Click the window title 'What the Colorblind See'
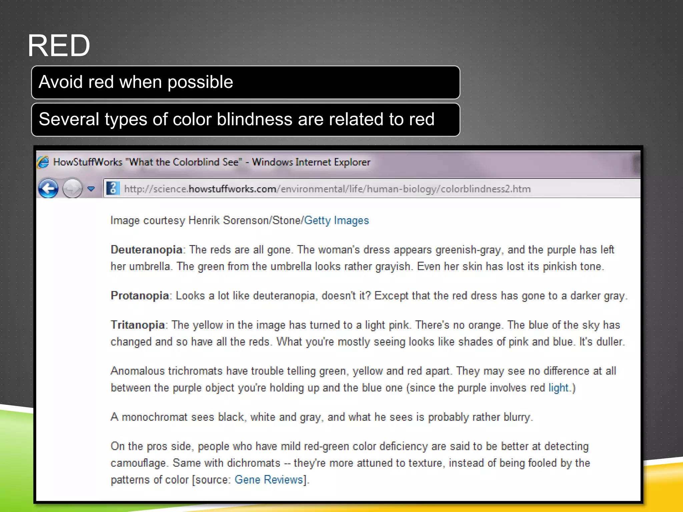 [x=184, y=162]
